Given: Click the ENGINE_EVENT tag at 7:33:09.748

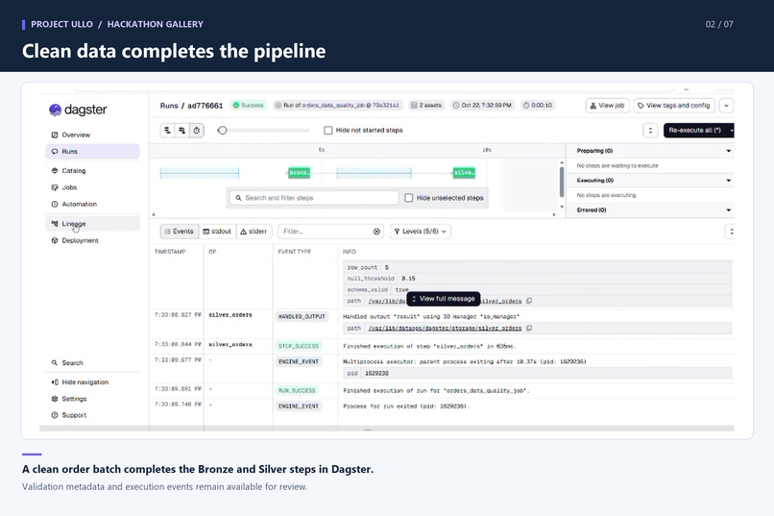Looking at the screenshot, I should (x=299, y=406).
